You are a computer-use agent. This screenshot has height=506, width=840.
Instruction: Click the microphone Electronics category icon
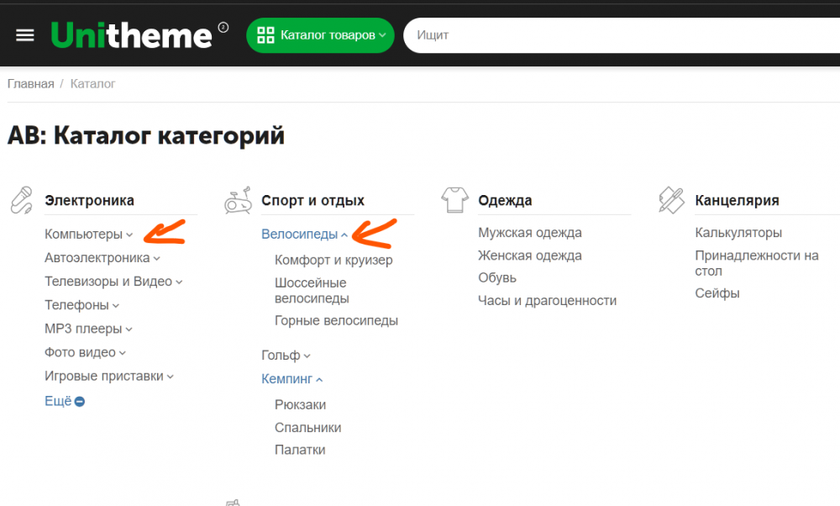click(21, 200)
